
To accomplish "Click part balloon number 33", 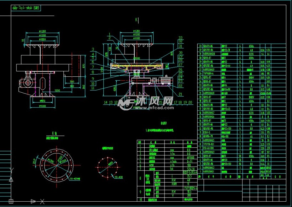I will [x=181, y=37].
